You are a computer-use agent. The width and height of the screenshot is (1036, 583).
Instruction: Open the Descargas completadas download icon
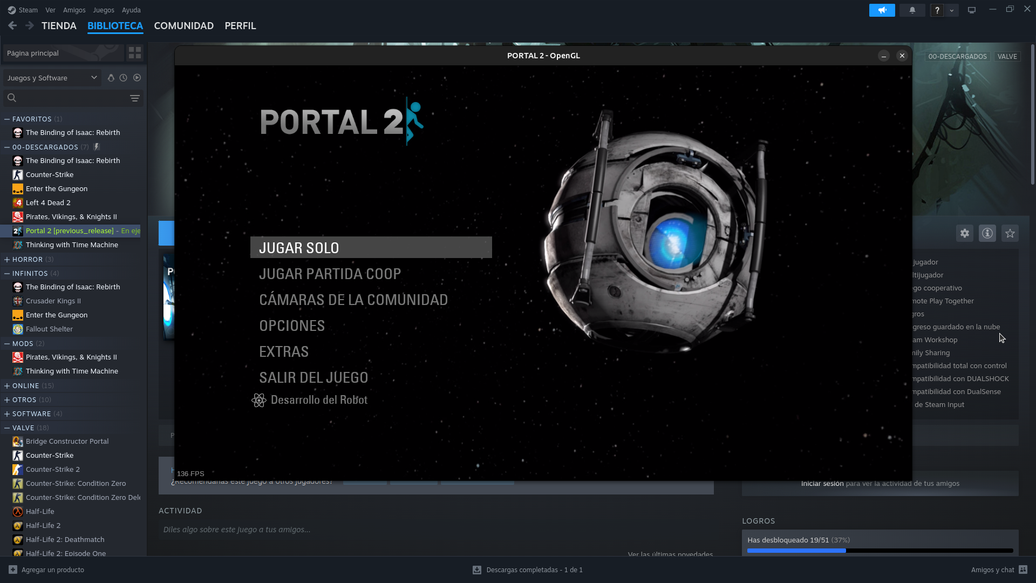(477, 570)
